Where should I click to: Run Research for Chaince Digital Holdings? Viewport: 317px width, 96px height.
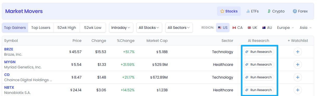[x=258, y=77]
